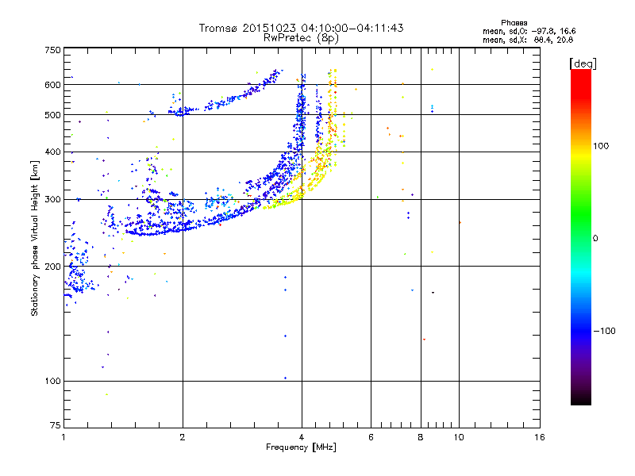Click y-axis tick label '750'
635x476 pixels.
click(52, 50)
